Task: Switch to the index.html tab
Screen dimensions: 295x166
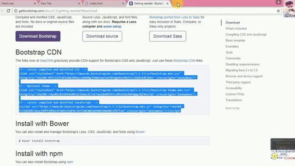Action: (105, 3)
